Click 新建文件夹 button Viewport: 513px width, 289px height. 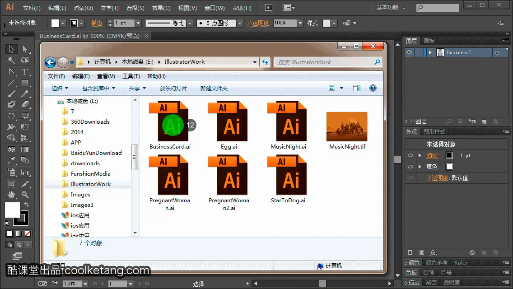(214, 88)
